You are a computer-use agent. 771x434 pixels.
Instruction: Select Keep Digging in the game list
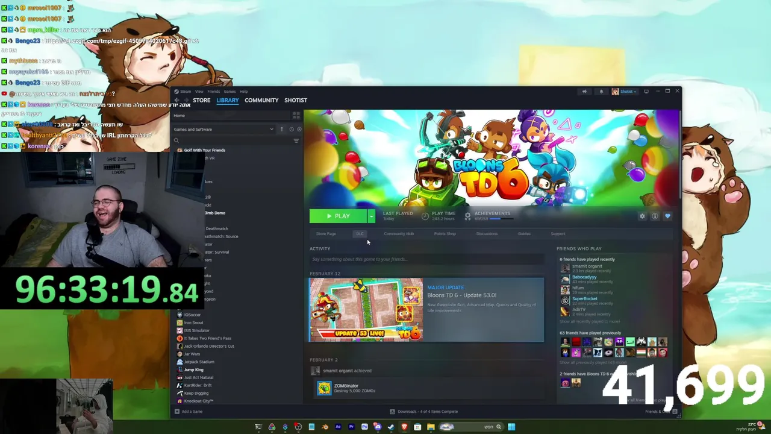pyautogui.click(x=196, y=393)
